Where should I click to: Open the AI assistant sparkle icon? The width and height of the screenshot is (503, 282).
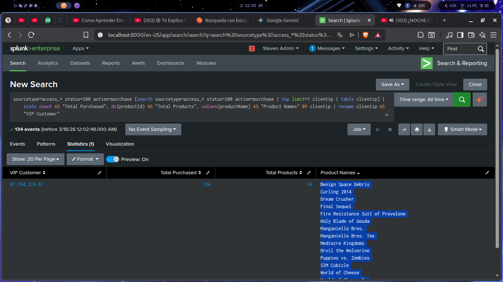[479, 100]
